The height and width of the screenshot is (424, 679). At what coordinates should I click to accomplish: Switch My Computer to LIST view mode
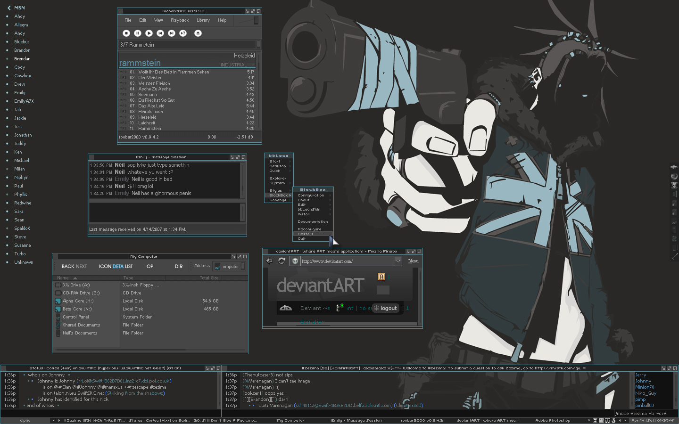(129, 267)
